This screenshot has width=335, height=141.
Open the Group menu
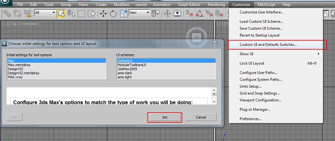point(66,4)
